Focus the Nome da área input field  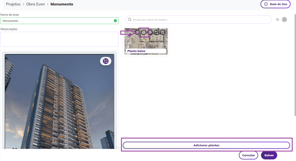point(59,21)
